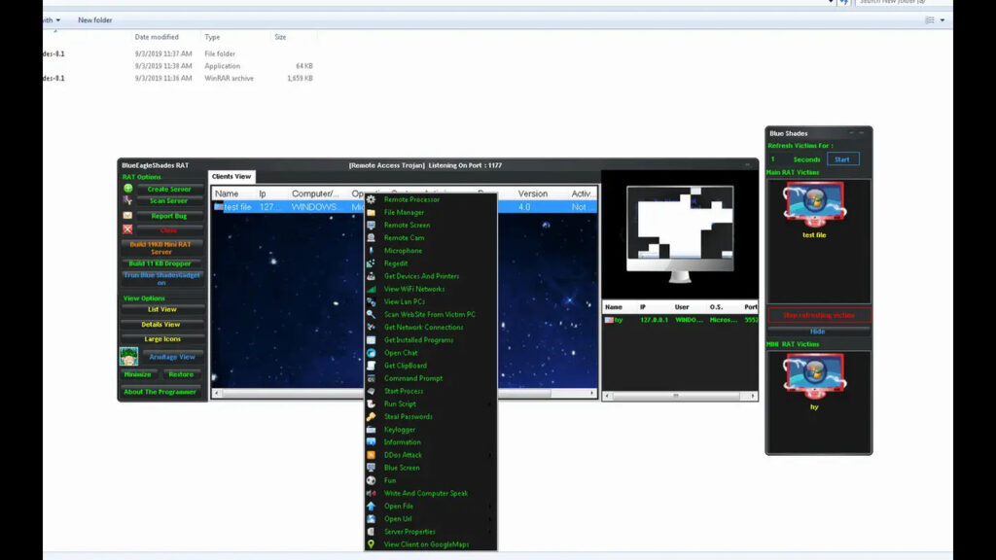The image size is (996, 560).
Task: Click the folder icon beside File Manager
Action: tap(371, 212)
